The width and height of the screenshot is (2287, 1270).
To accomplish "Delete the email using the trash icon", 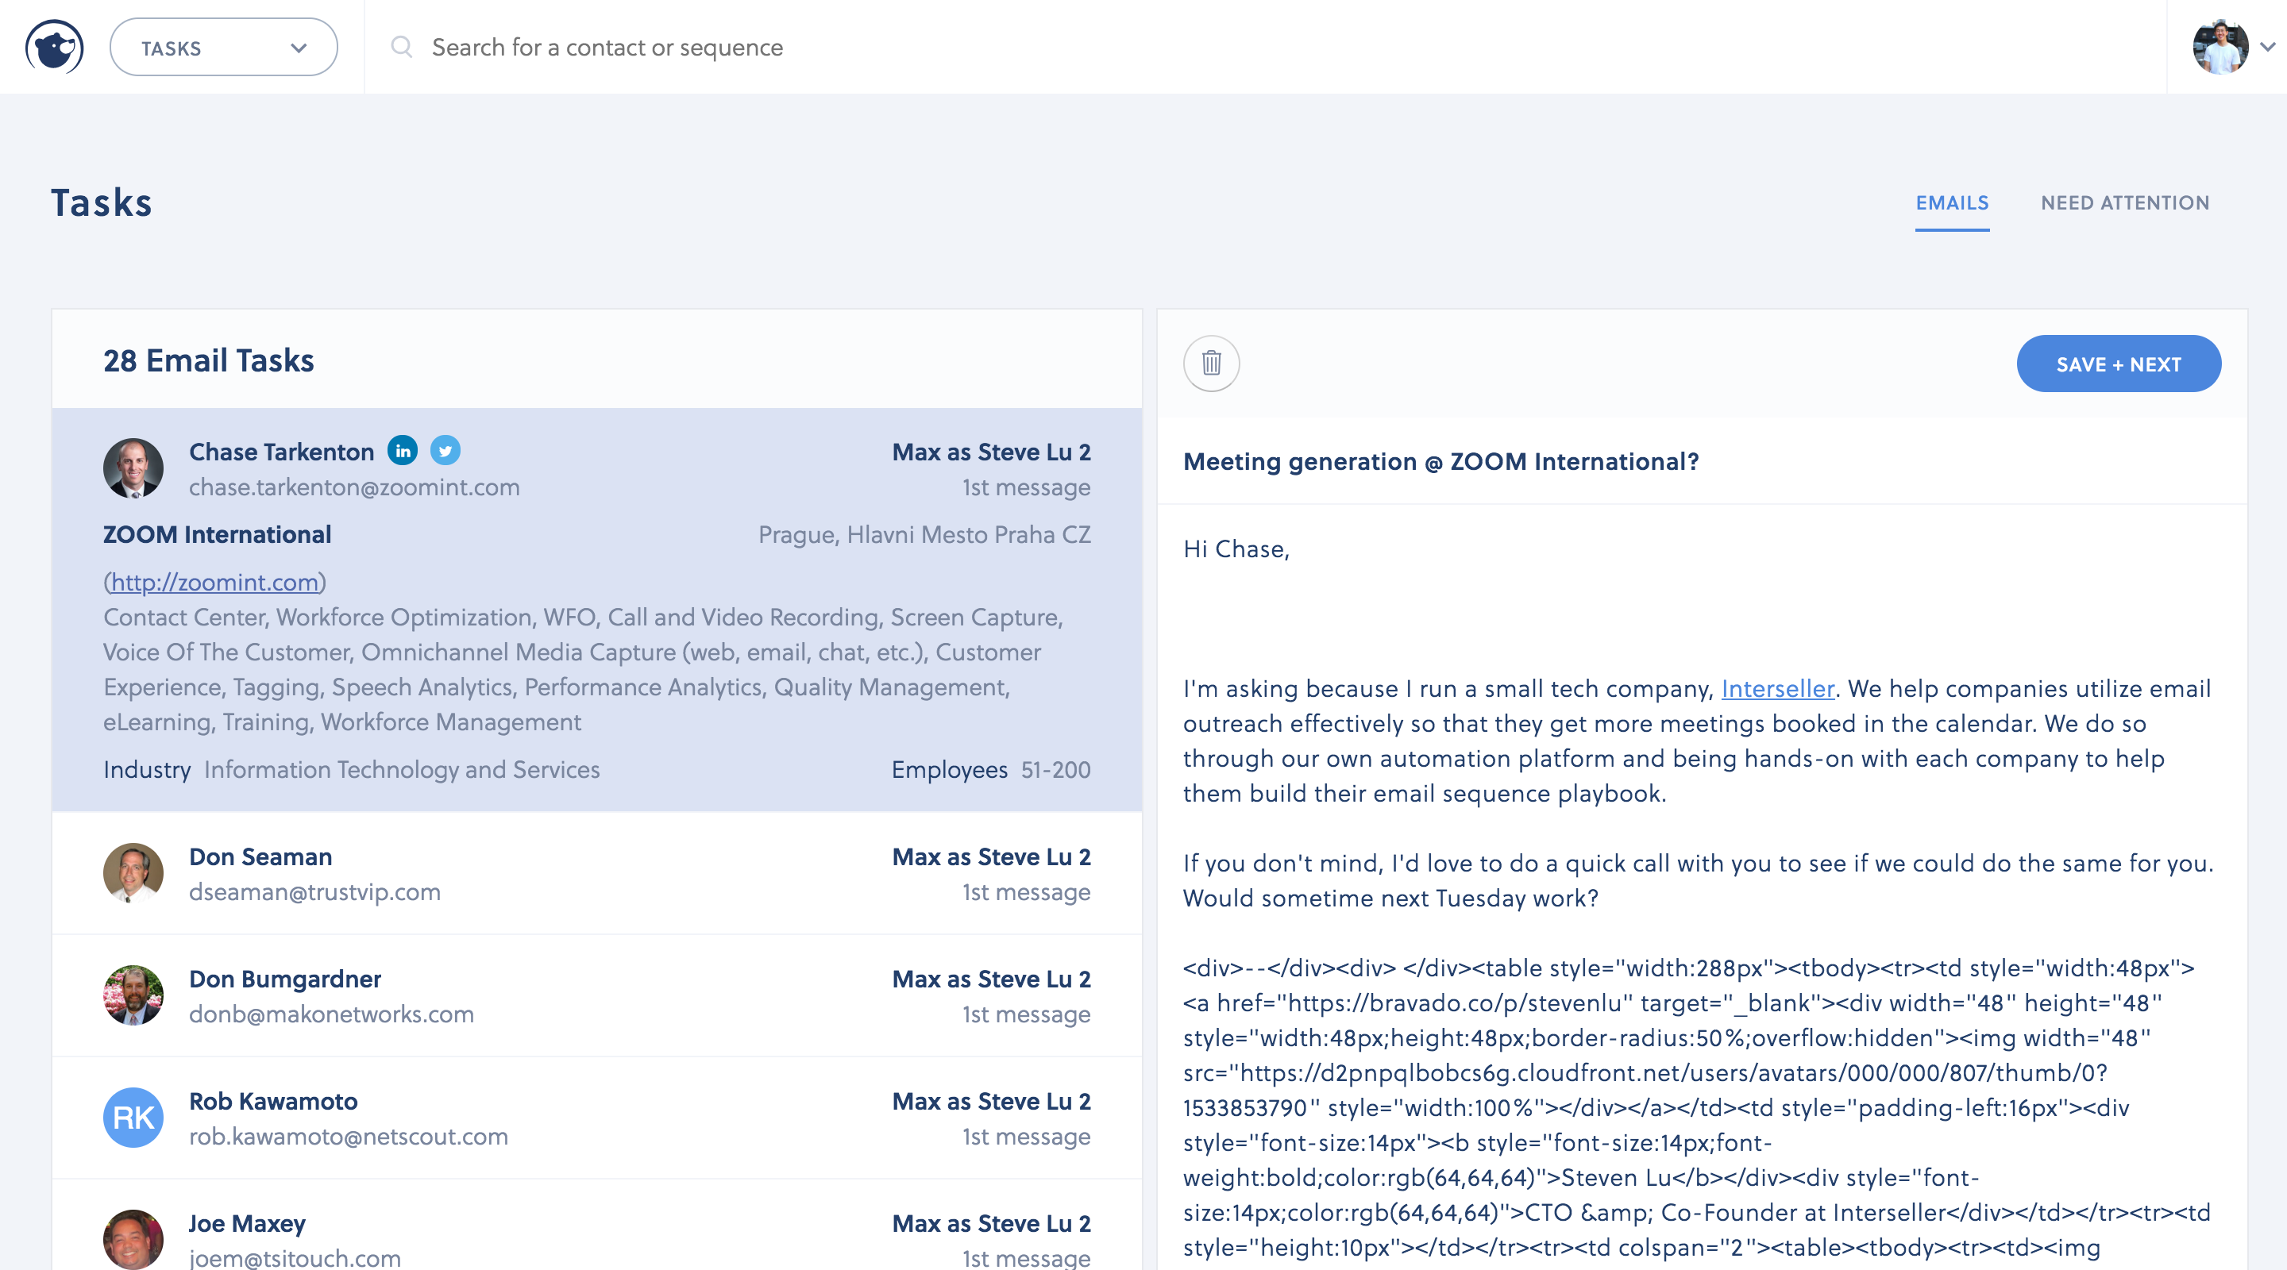I will click(x=1211, y=363).
